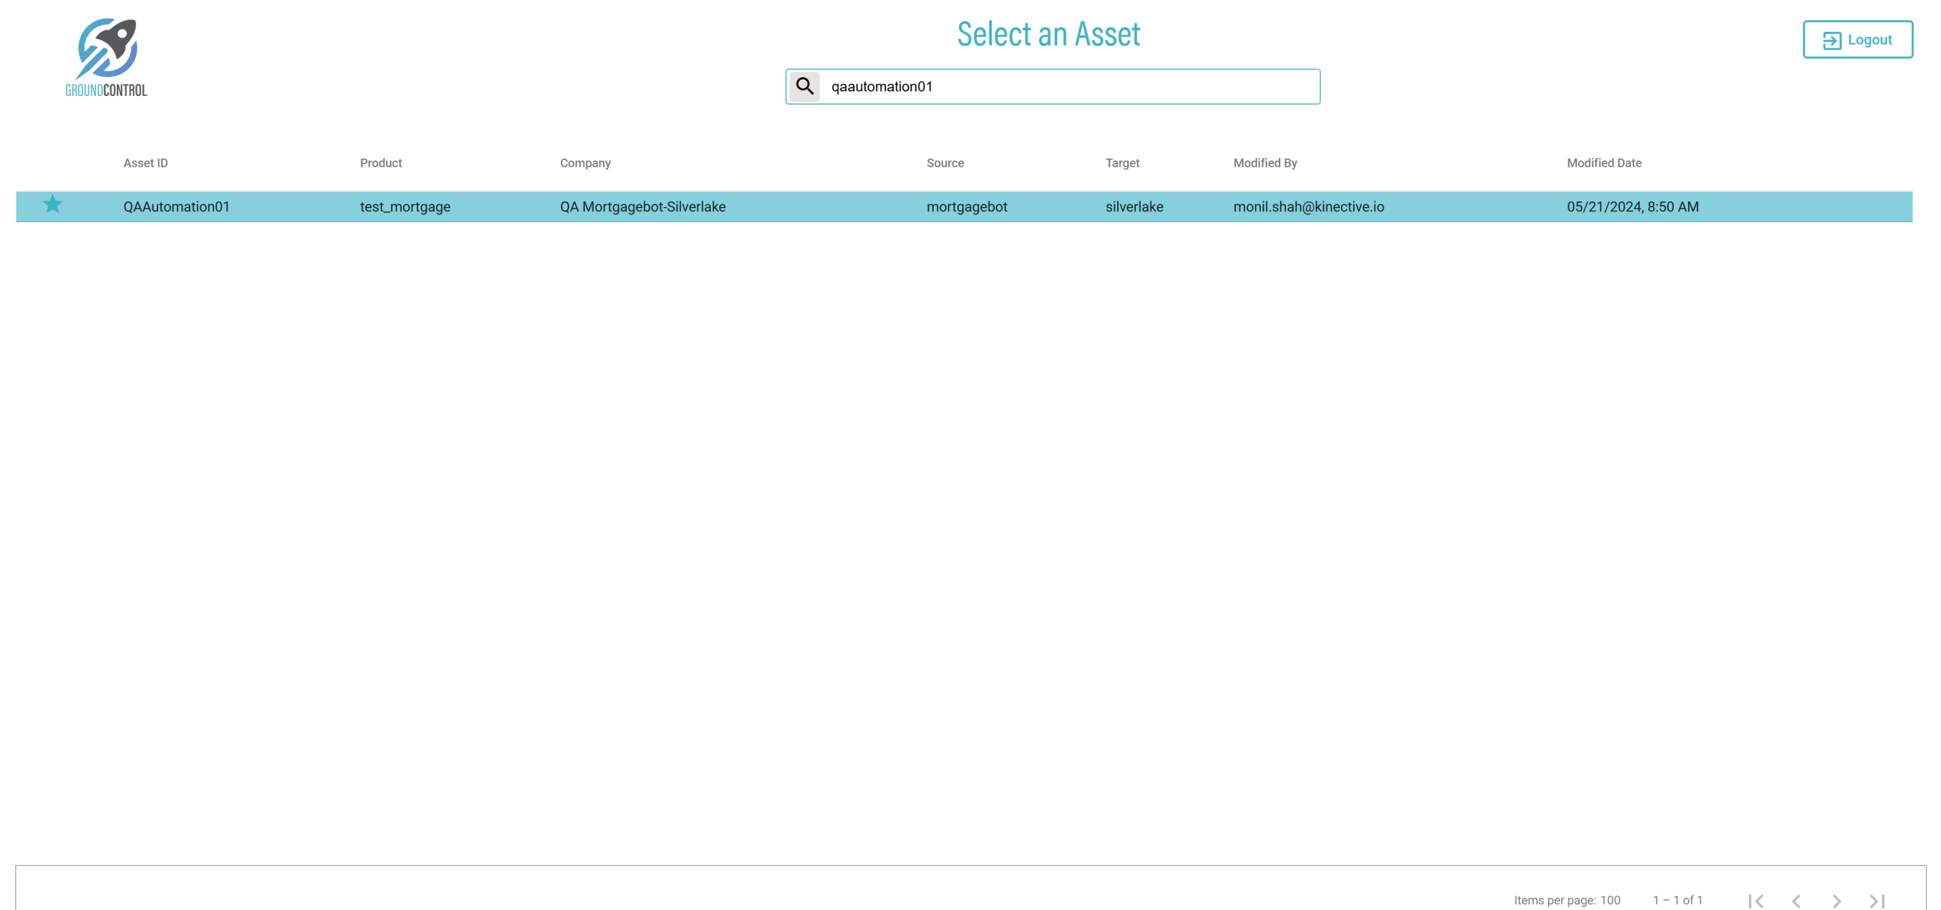Sort by Company column header
Image resolution: width=1941 pixels, height=910 pixels.
tap(585, 162)
